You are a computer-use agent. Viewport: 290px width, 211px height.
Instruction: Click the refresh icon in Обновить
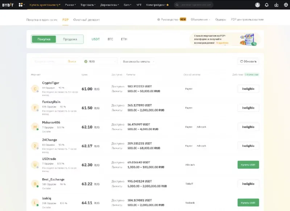241,61
